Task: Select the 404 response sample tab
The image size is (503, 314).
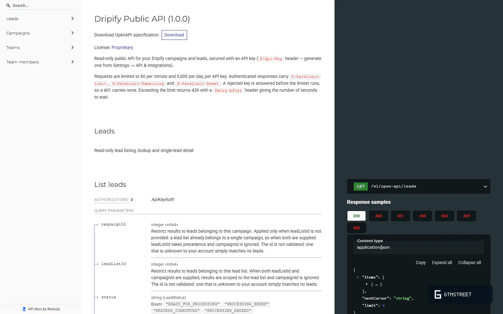Action: tap(444, 216)
